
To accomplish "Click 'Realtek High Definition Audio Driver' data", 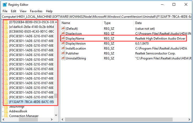I will tap(160, 39).
